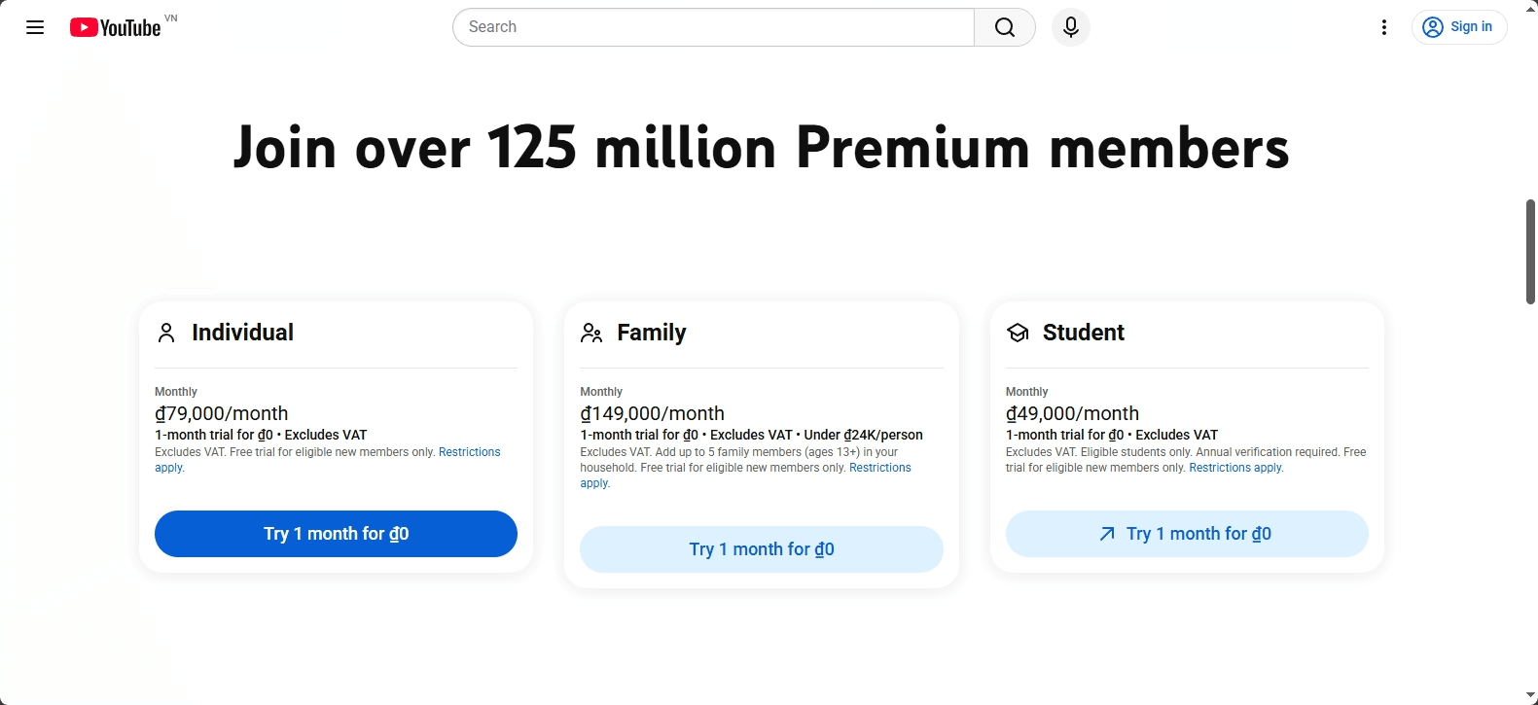
Task: Start a voice search with the microphone icon
Action: pos(1070,27)
